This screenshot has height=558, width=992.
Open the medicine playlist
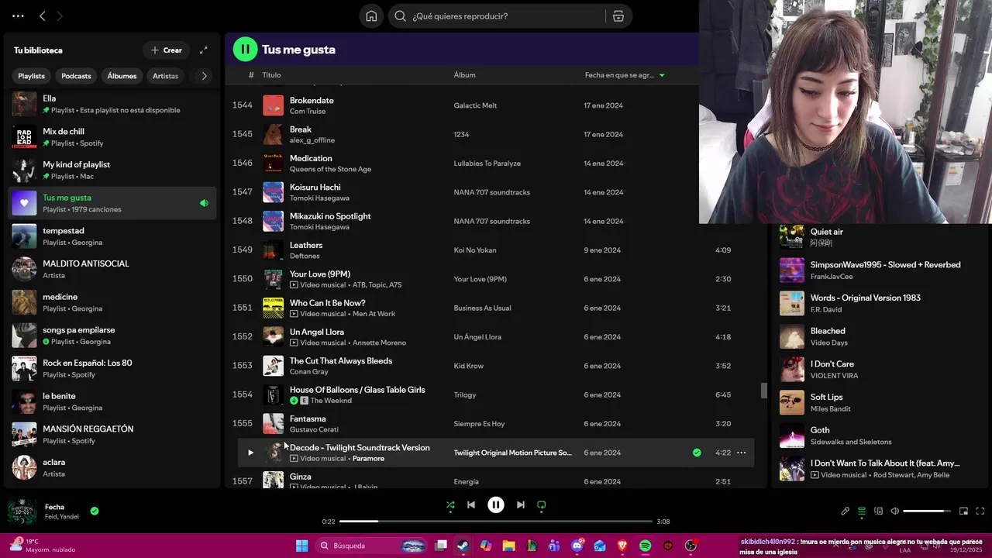pyautogui.click(x=112, y=302)
